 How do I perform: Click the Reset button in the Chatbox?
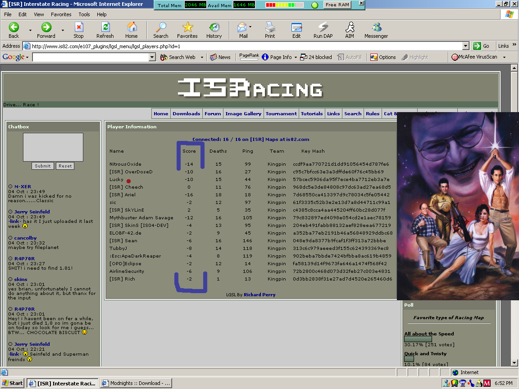65,166
